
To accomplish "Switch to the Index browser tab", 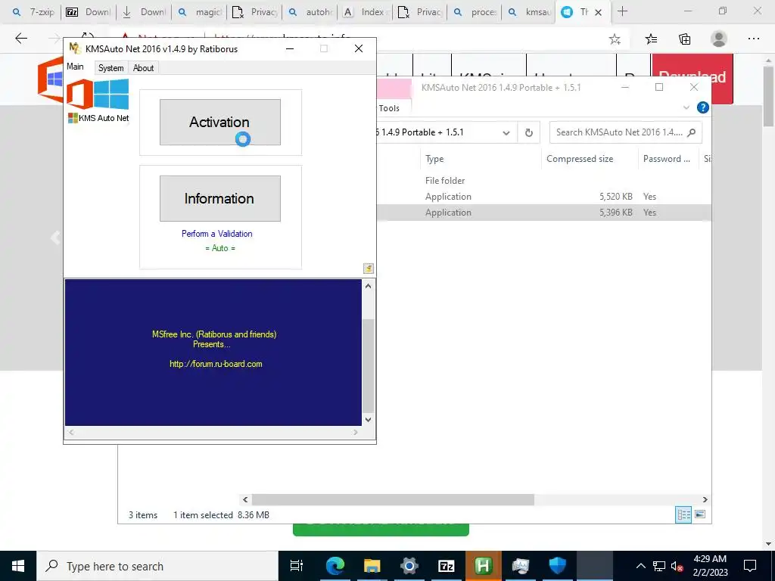I will (x=365, y=12).
